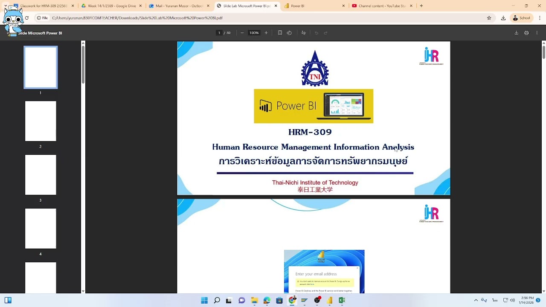Image resolution: width=546 pixels, height=307 pixels.
Task: Open Microsoft Edge from taskbar
Action: click(x=267, y=300)
